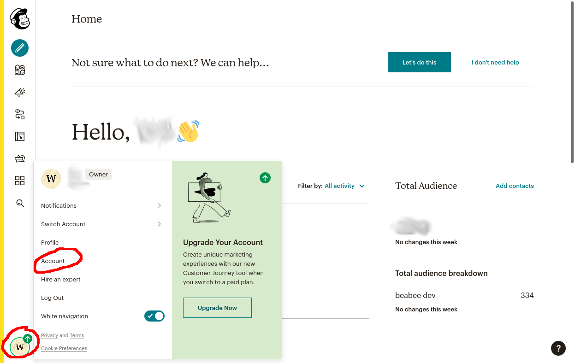The height and width of the screenshot is (363, 575).
Task: Toggle the White navigation switch
Action: click(x=154, y=316)
